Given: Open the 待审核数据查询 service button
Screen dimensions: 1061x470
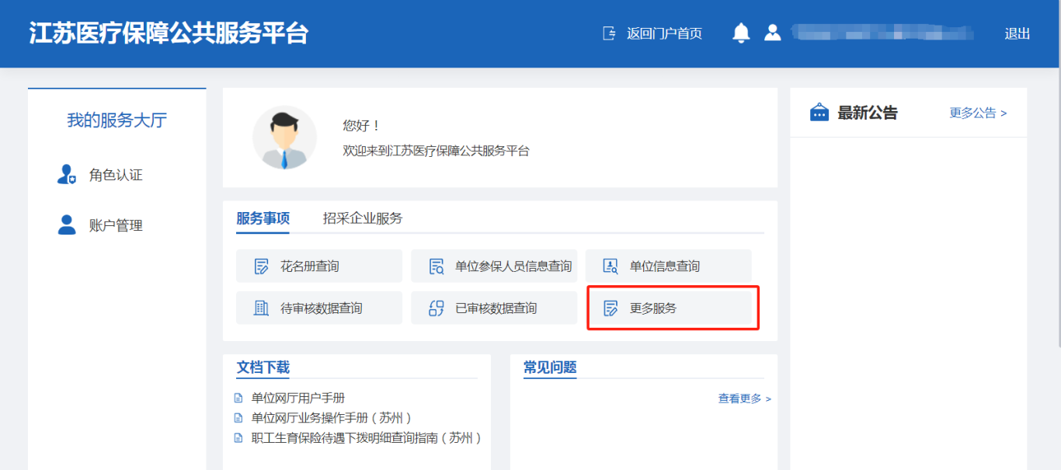Looking at the screenshot, I should tap(319, 308).
